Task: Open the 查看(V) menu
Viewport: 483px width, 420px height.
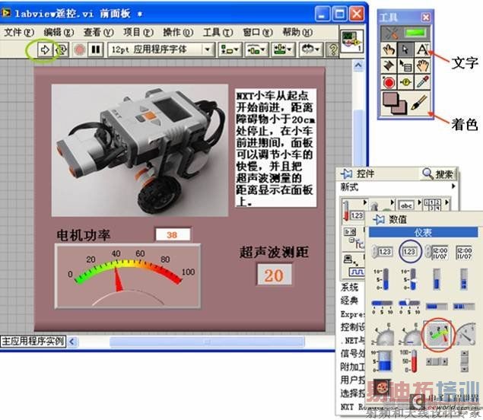Action: point(99,32)
